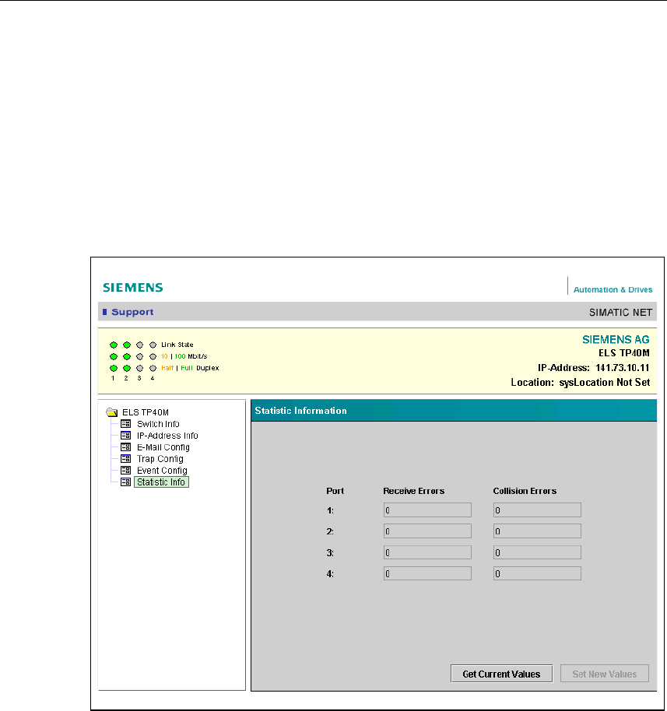Image resolution: width=667 pixels, height=711 pixels.
Task: Click port 3 Receive Errors field
Action: [427, 552]
